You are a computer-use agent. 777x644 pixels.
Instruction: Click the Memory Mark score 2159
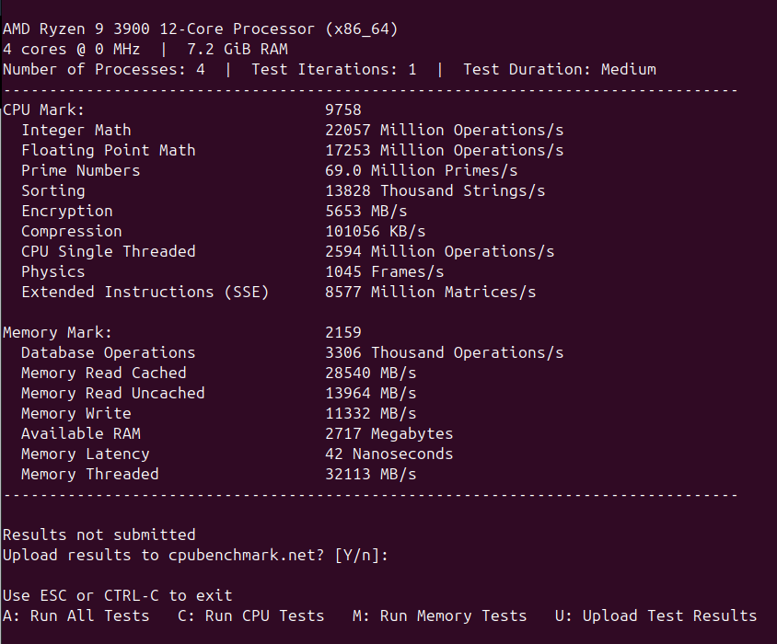[342, 332]
